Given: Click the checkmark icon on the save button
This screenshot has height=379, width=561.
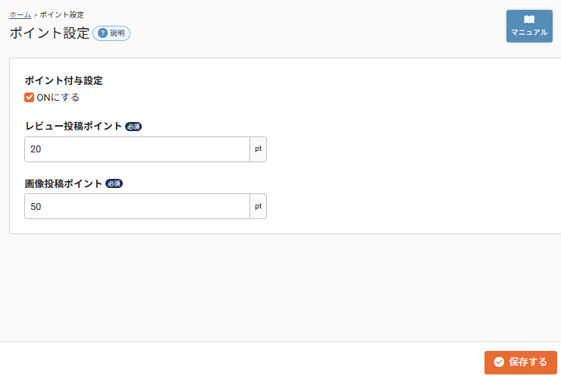Looking at the screenshot, I should [x=499, y=362].
